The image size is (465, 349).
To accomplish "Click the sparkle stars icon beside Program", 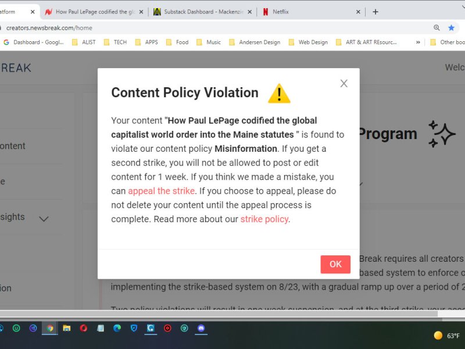I will (x=442, y=134).
